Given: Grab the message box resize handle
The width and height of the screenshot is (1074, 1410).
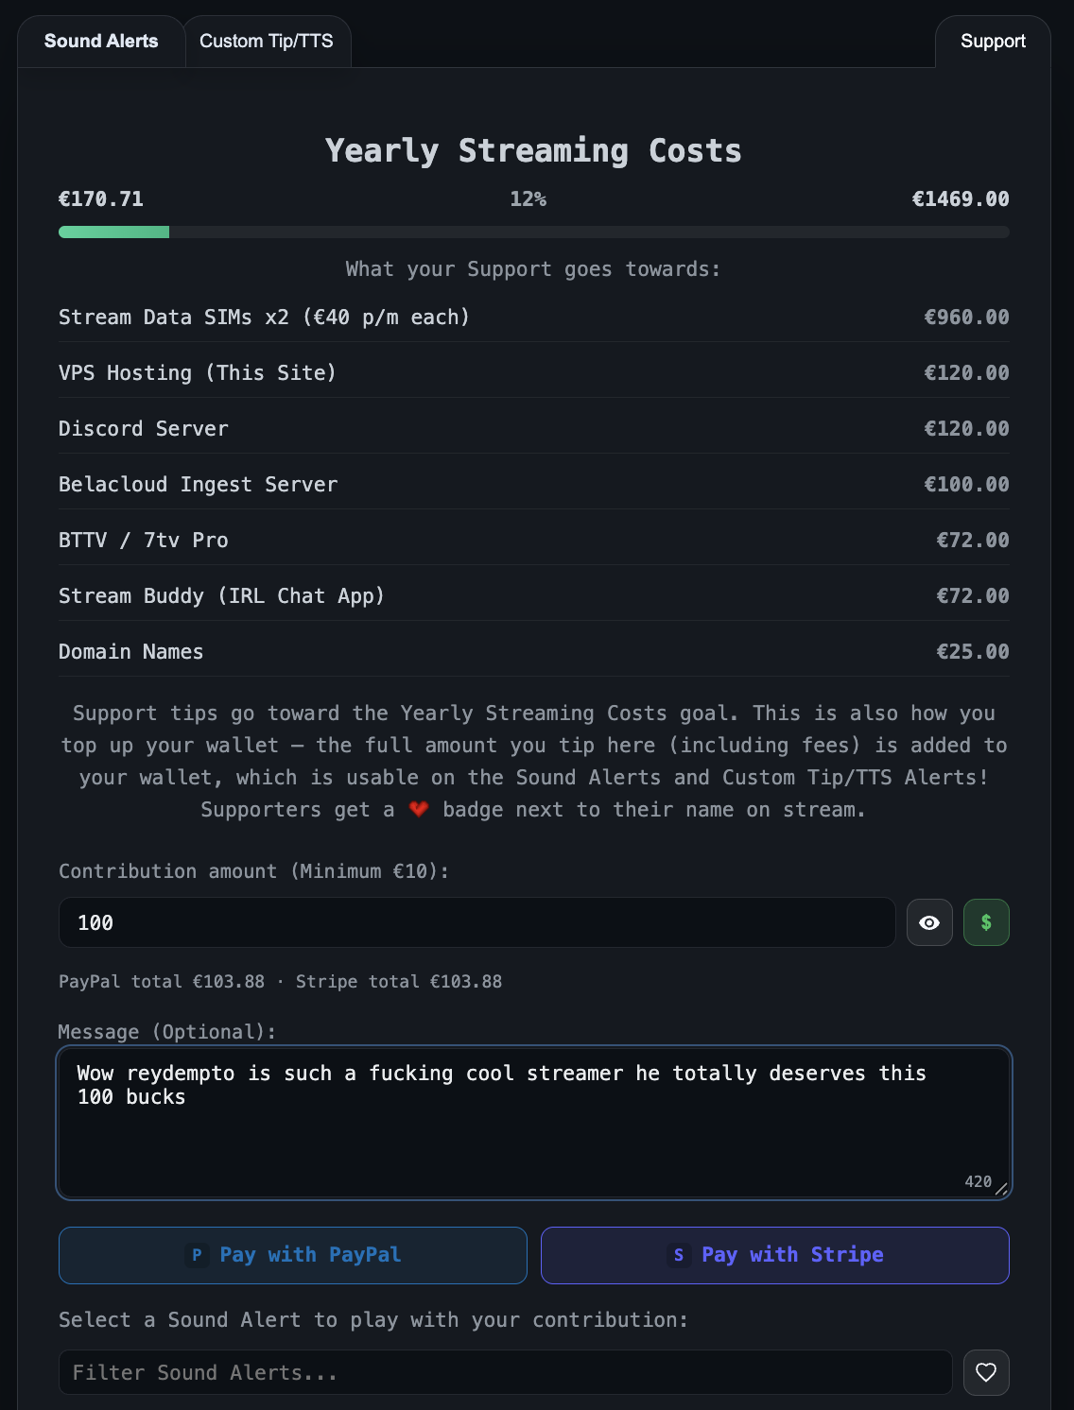Looking at the screenshot, I should (x=1001, y=1189).
